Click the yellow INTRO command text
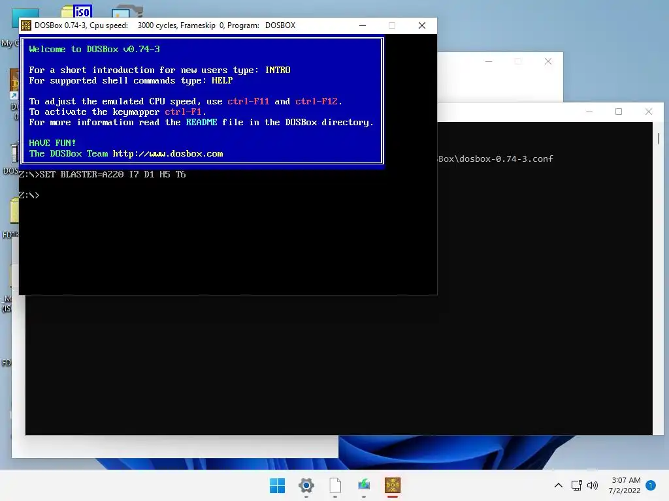 tap(278, 70)
